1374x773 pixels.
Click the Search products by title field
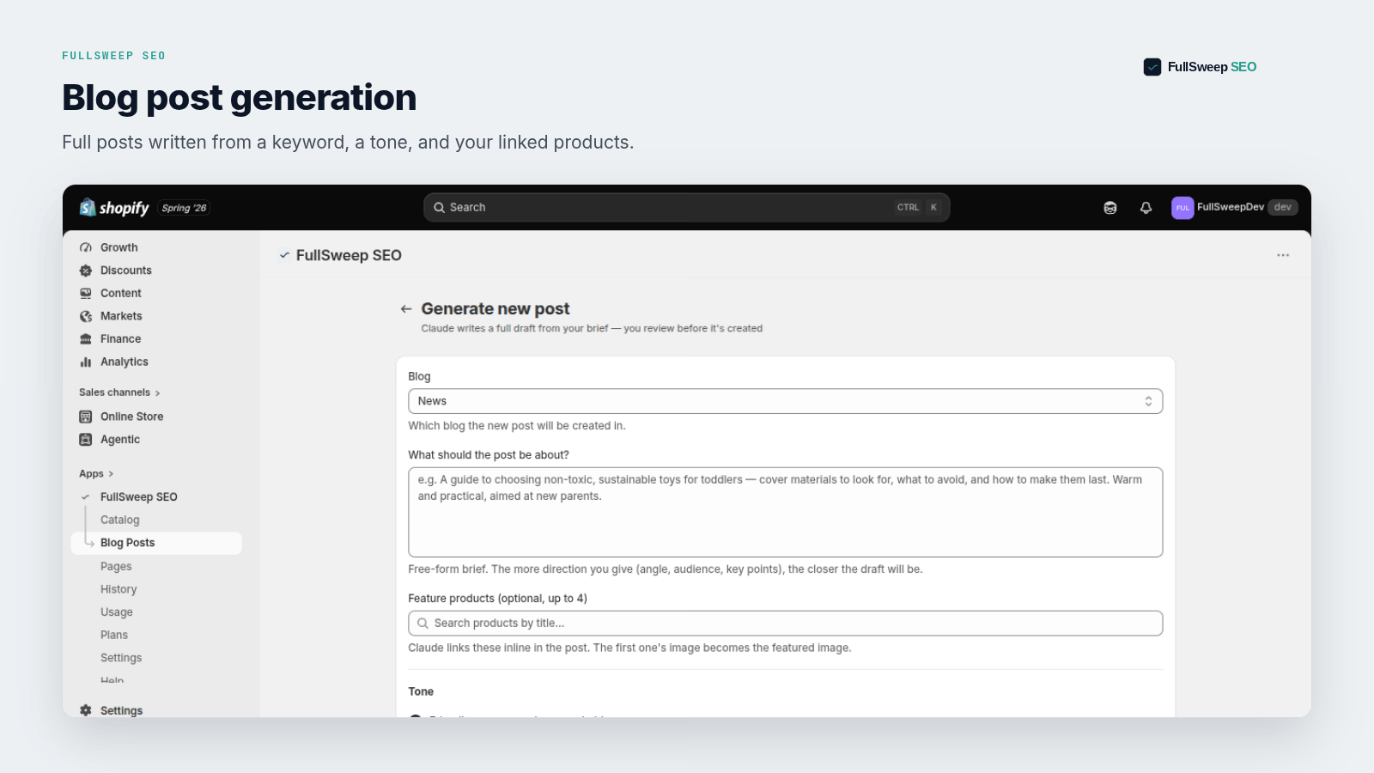pyautogui.click(x=785, y=624)
